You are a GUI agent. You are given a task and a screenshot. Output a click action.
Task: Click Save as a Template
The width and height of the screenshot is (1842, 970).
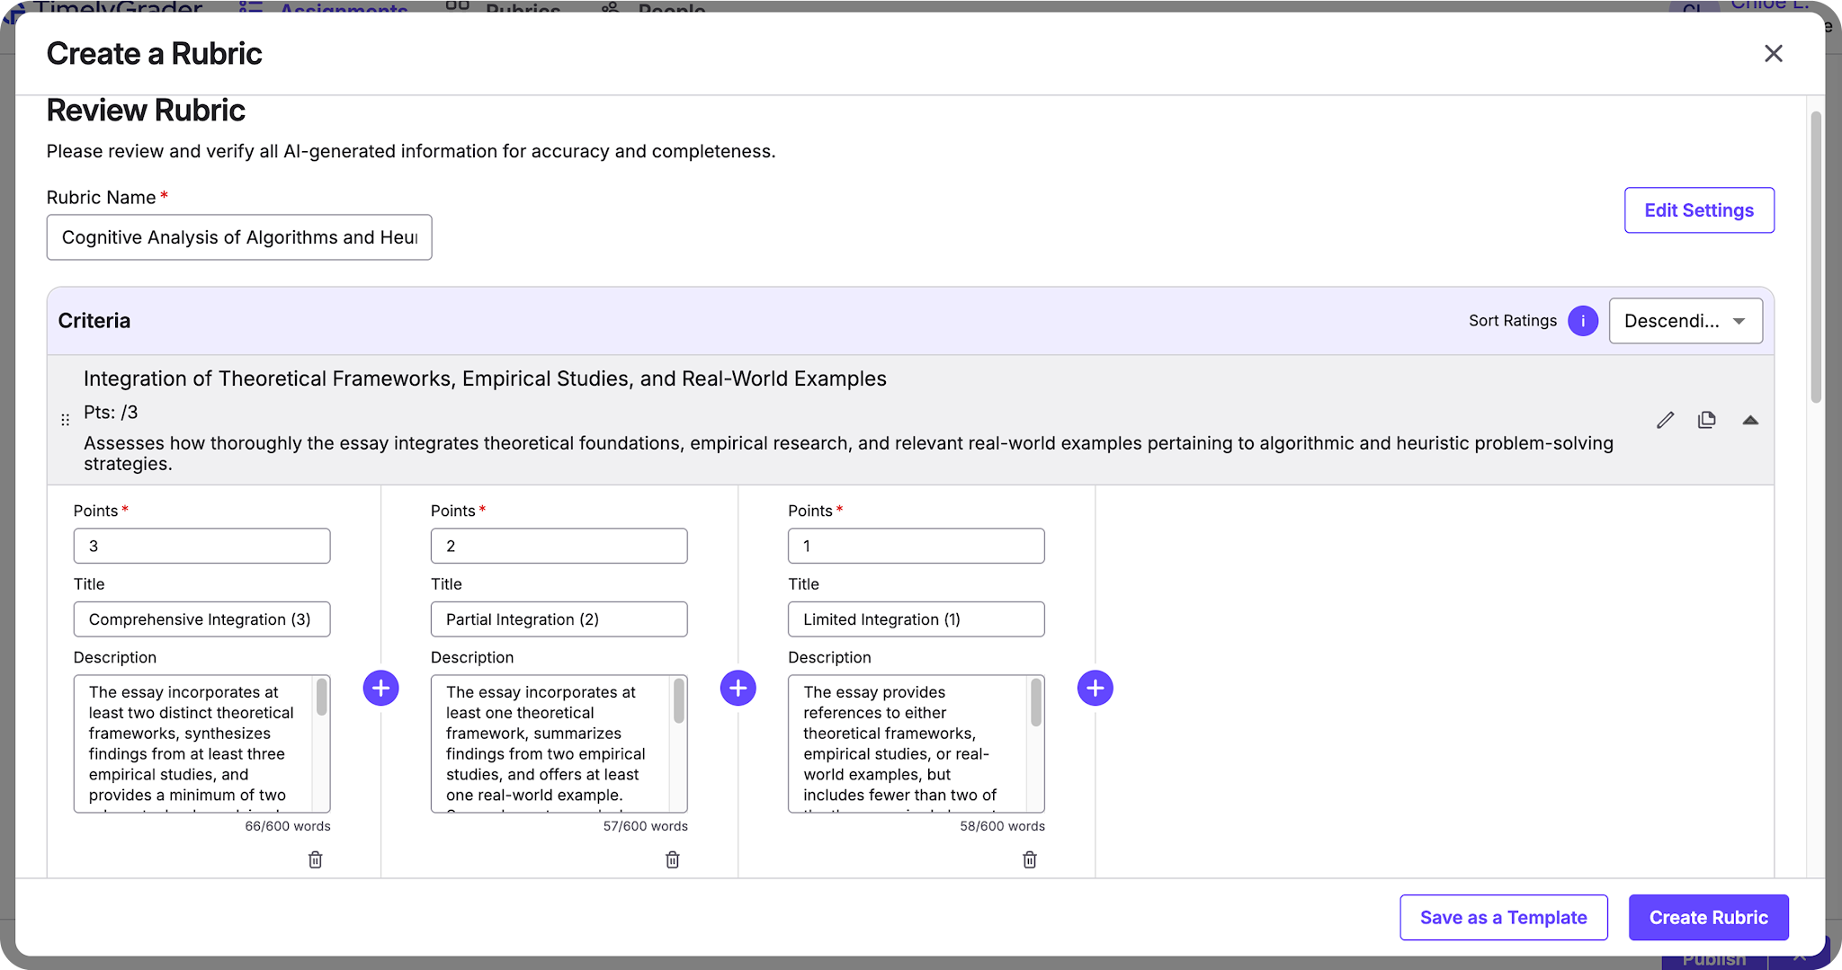coord(1504,918)
